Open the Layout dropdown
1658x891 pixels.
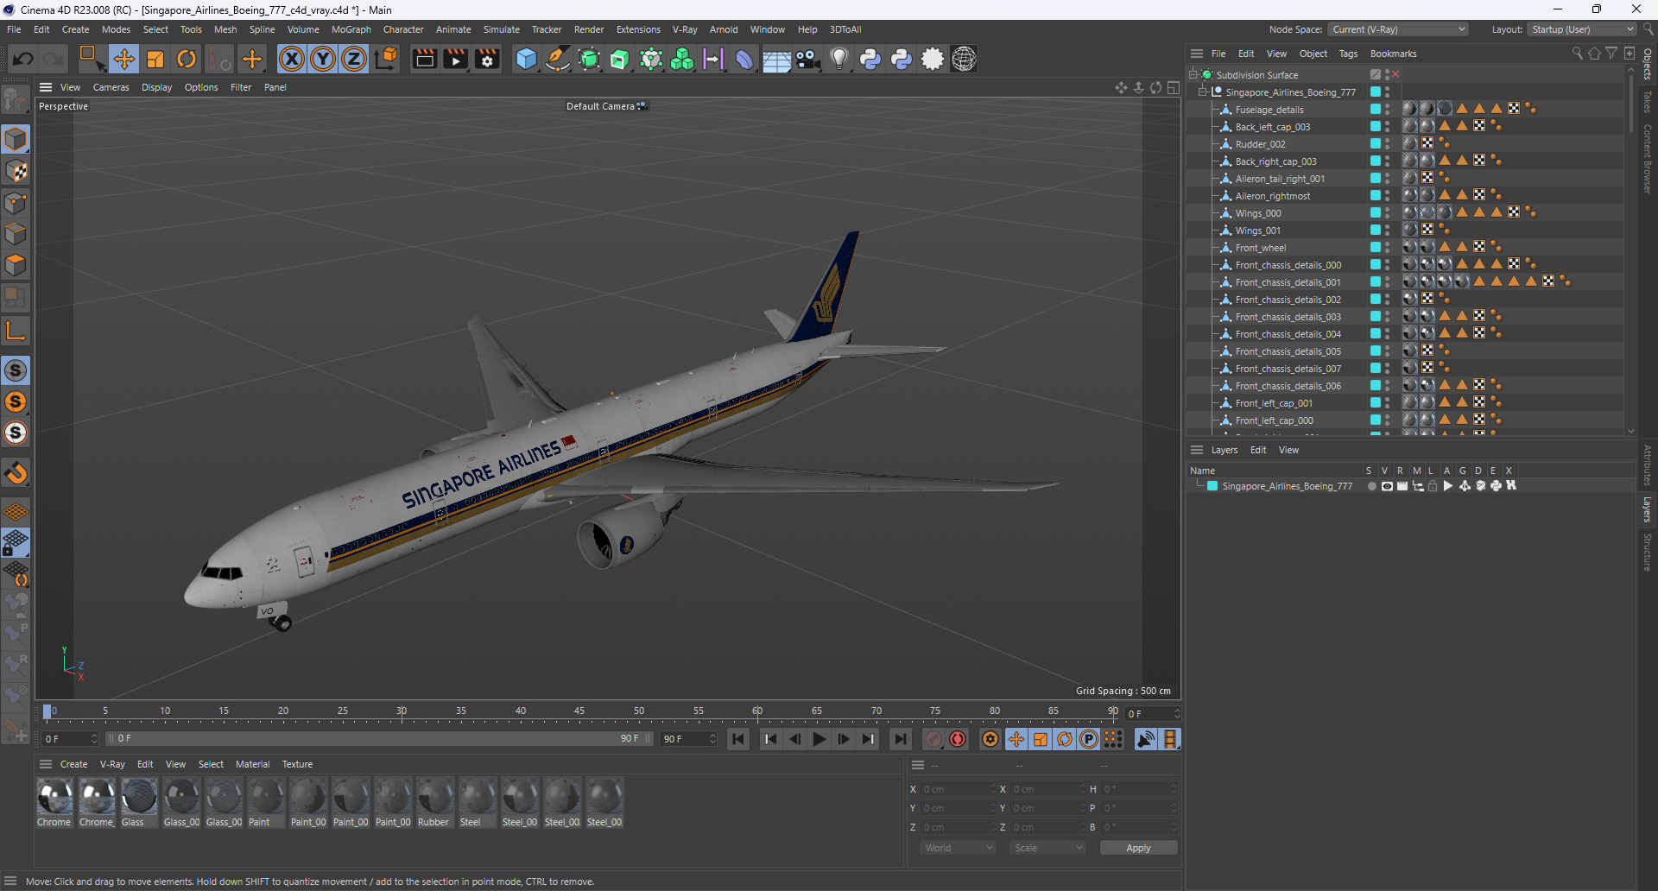1582,29
